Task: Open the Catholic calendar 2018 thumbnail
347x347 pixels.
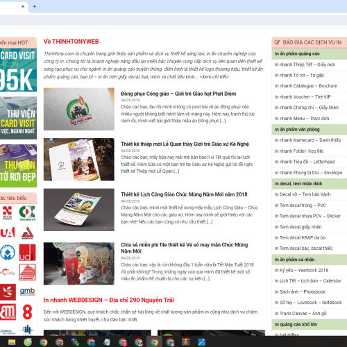Action: pos(79,210)
